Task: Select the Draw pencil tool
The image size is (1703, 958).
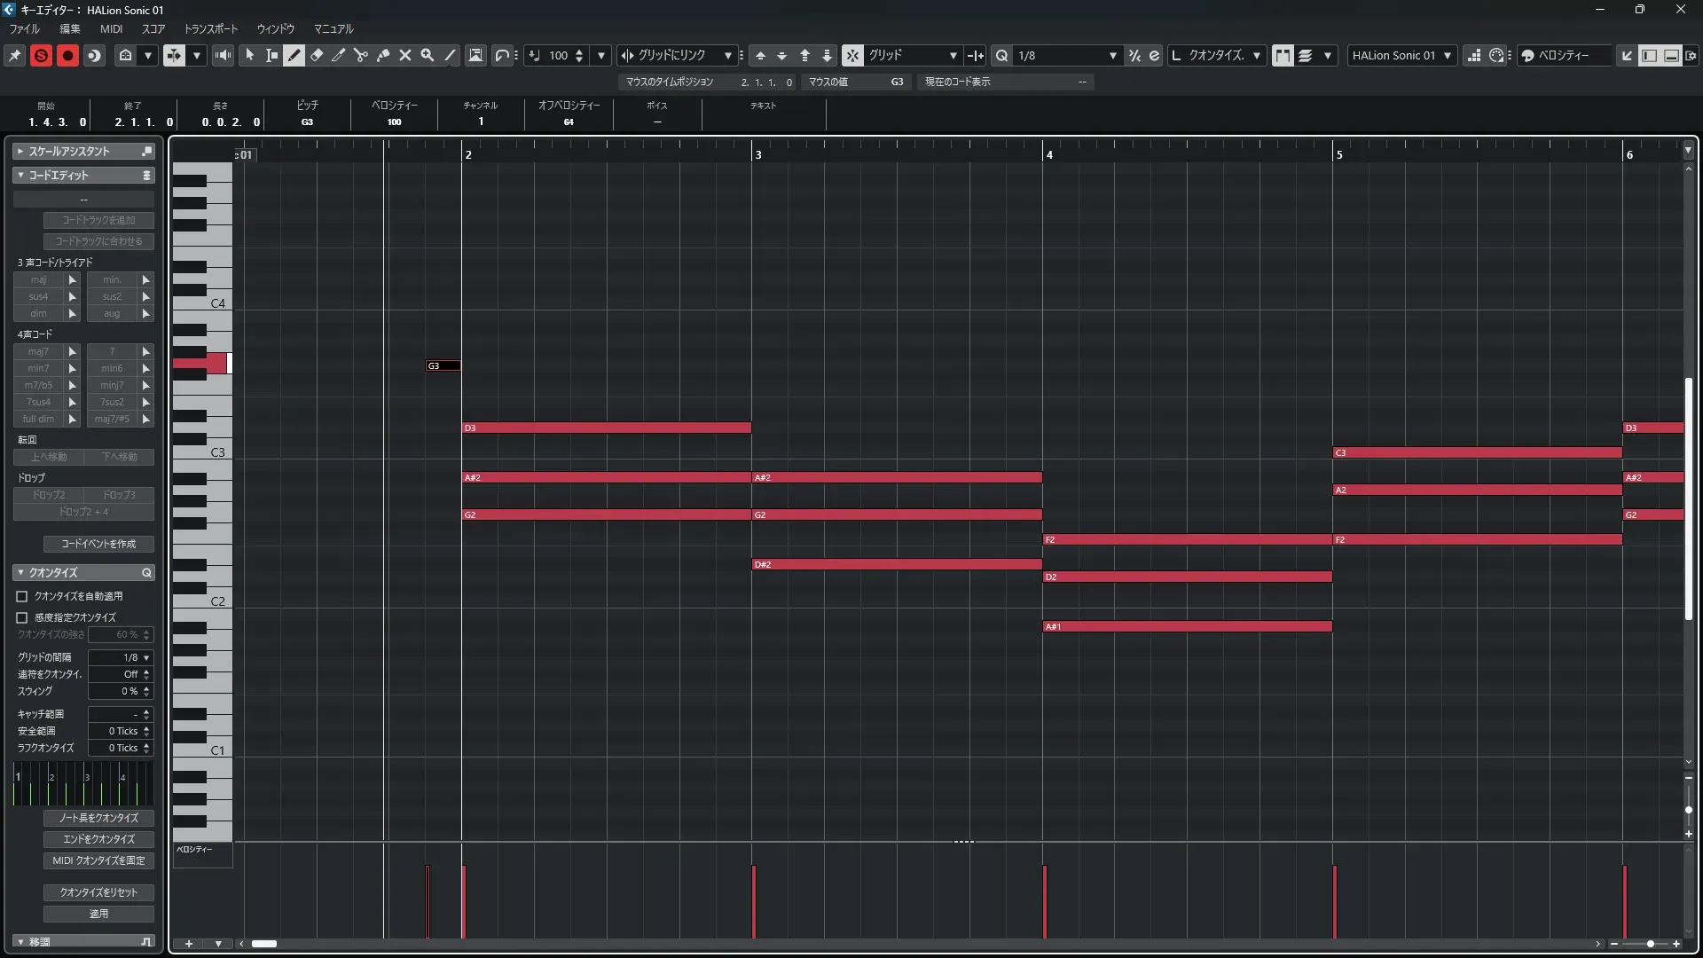Action: pyautogui.click(x=294, y=55)
